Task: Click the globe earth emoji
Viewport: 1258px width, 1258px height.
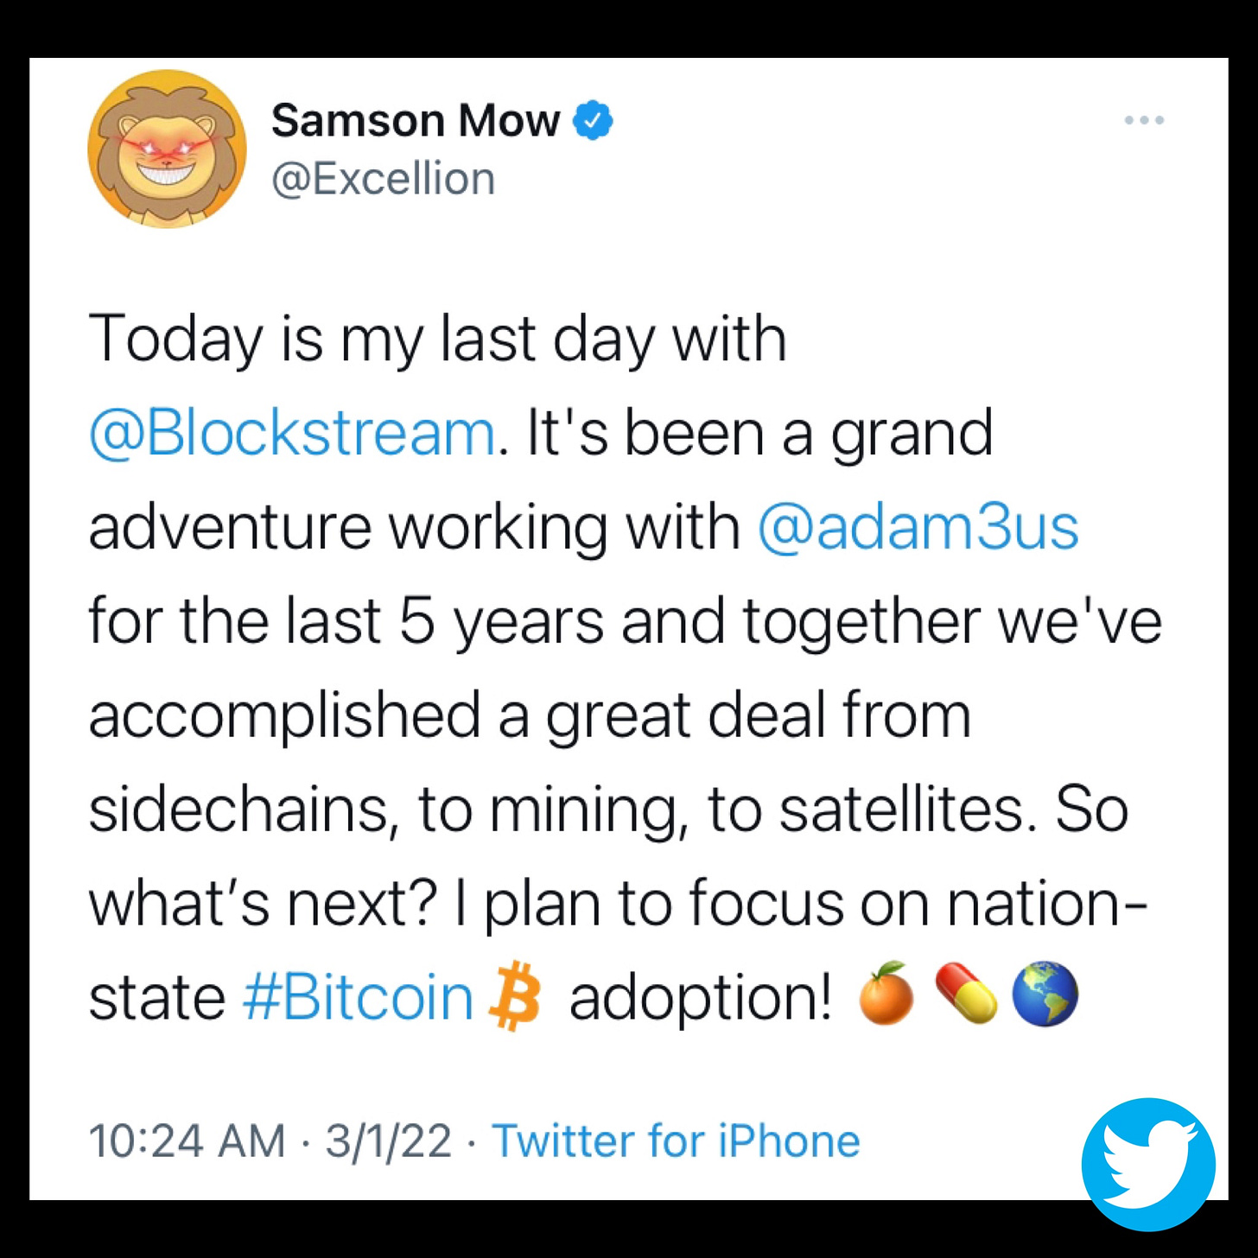Action: [x=1045, y=994]
